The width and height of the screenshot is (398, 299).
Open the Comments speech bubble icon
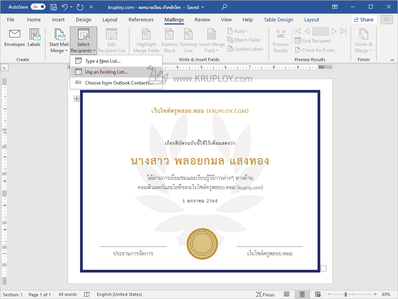(x=386, y=19)
